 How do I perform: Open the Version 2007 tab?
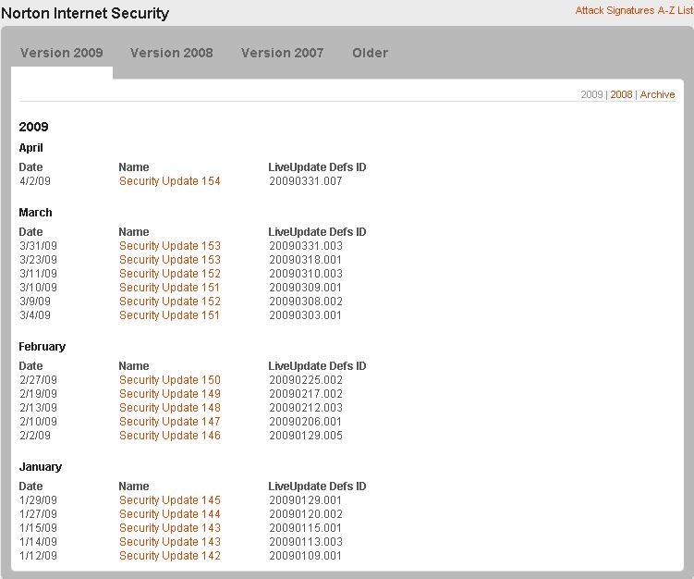tap(282, 53)
